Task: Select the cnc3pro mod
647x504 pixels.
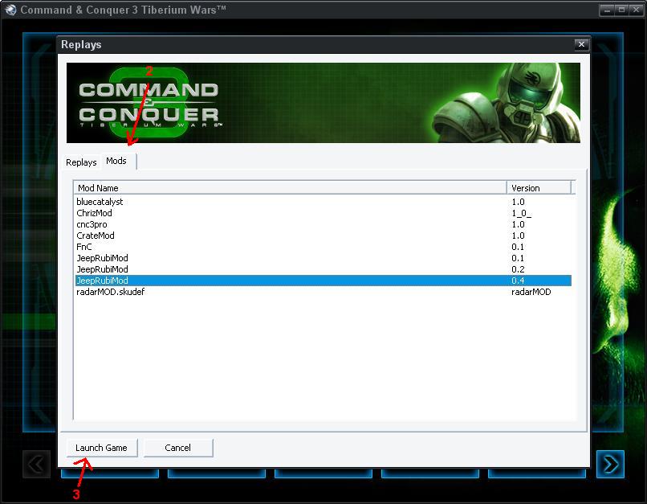Action: tap(323, 224)
